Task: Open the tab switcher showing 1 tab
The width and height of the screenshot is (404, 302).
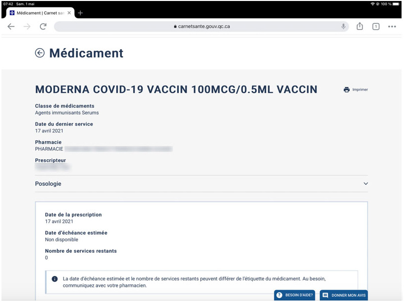Action: coord(376,27)
